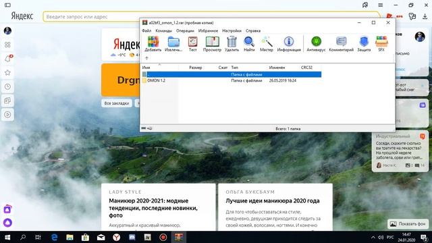Open taskbar search magnifier
Screen dimensions: 432x243
click(23, 237)
